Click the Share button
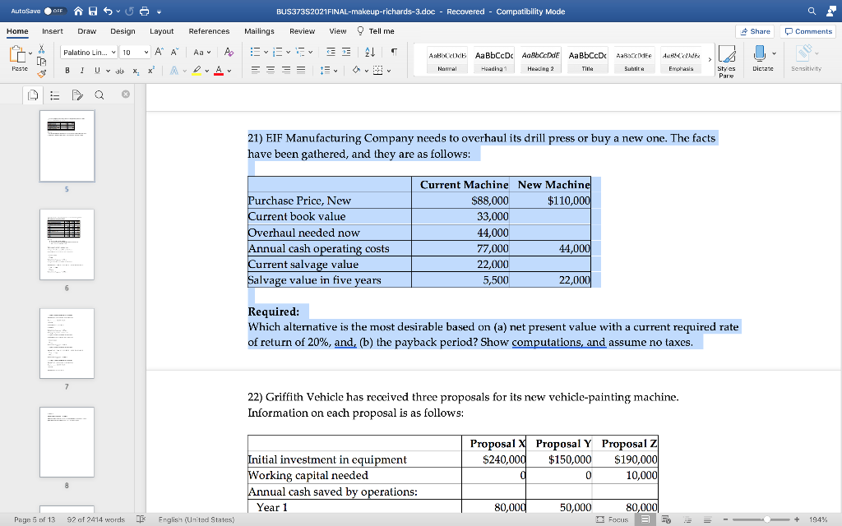Screen dimensions: 842x526 [x=754, y=30]
